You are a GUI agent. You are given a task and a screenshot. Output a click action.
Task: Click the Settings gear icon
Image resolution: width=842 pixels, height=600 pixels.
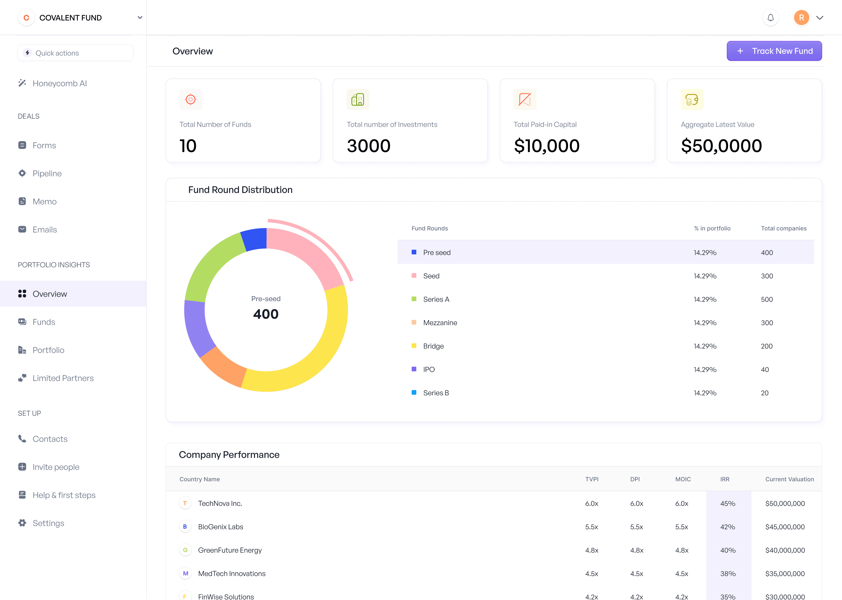pos(22,523)
